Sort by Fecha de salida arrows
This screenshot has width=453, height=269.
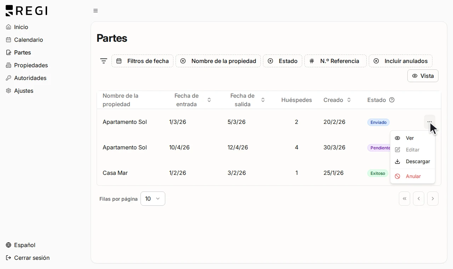tap(263, 100)
